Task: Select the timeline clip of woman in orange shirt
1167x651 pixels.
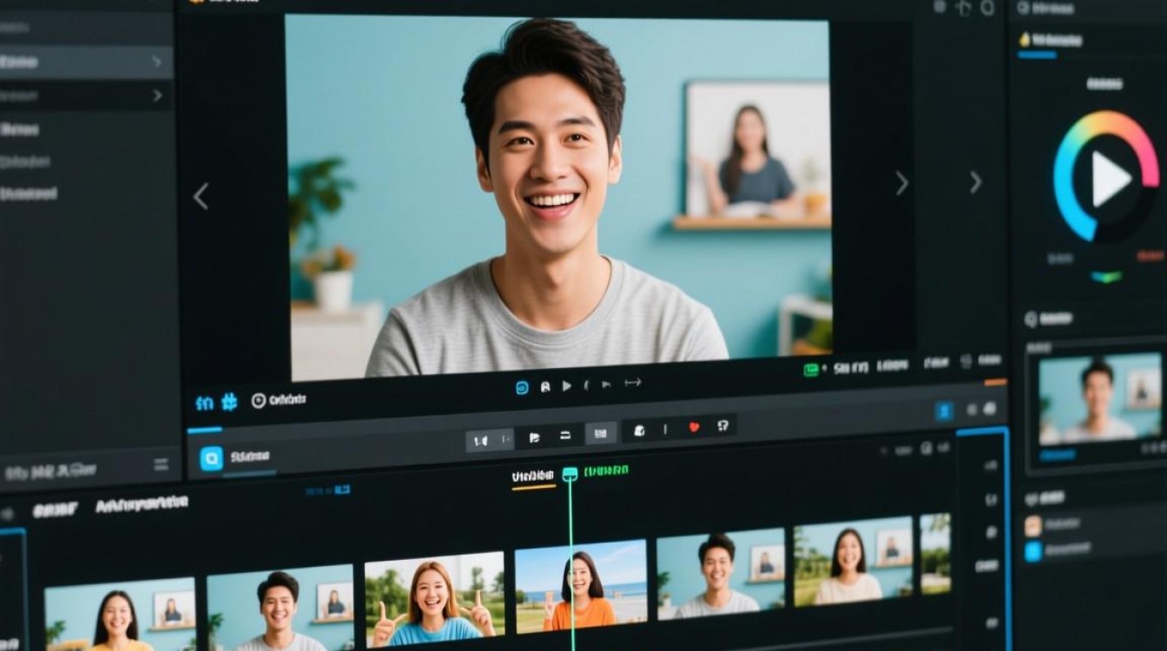Action: [581, 586]
